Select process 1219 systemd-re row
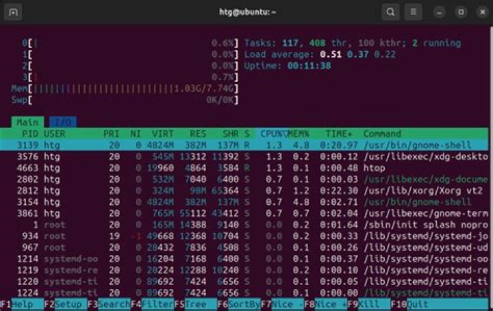 point(244,270)
